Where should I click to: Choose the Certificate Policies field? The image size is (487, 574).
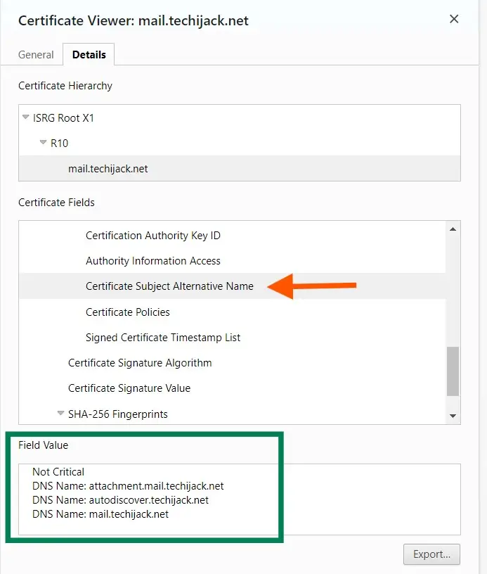(127, 312)
